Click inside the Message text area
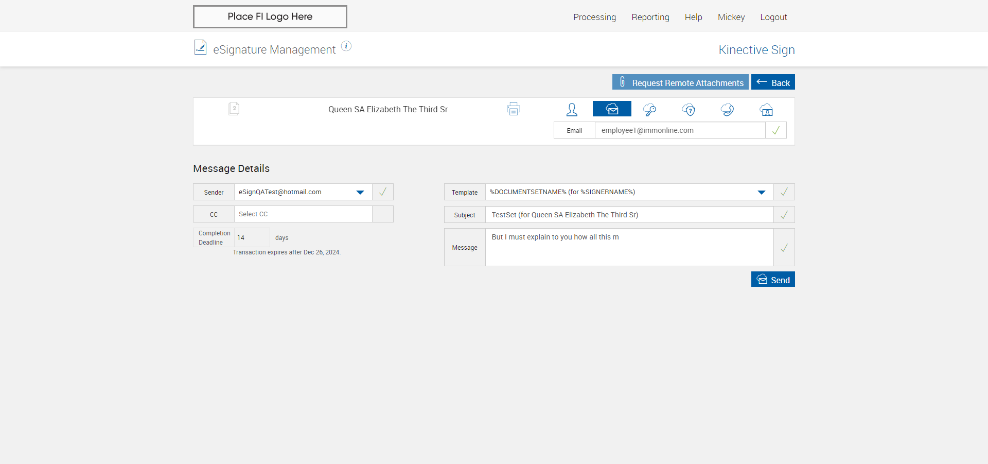Viewport: 988px width, 464px height. click(x=629, y=248)
